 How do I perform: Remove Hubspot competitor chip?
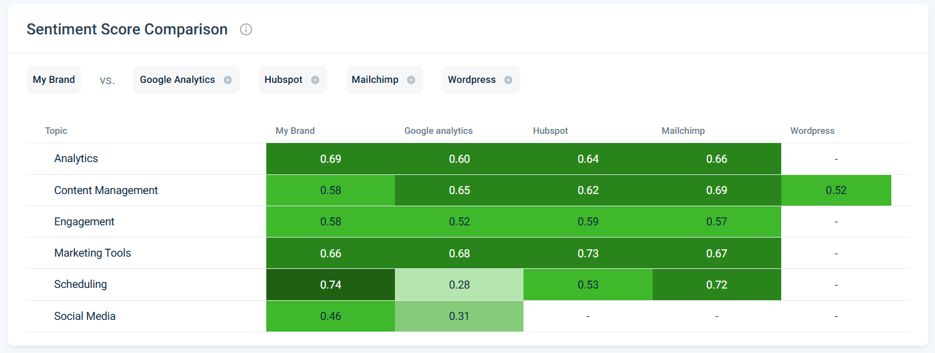(x=315, y=80)
